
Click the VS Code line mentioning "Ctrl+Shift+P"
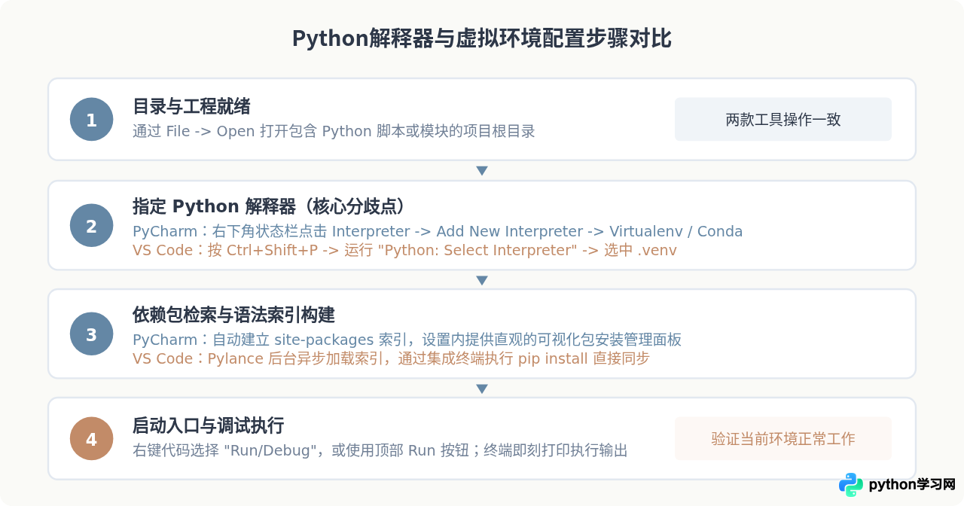pyautogui.click(x=404, y=251)
